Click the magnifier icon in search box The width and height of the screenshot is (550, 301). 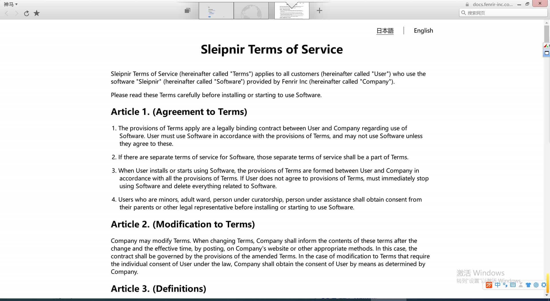(463, 13)
